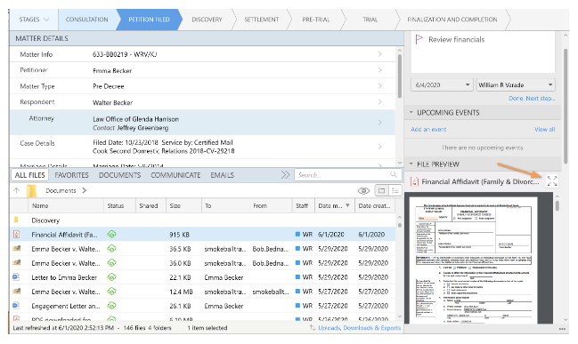Open the Favorites tab
This screenshot has width=578, height=344.
71,175
